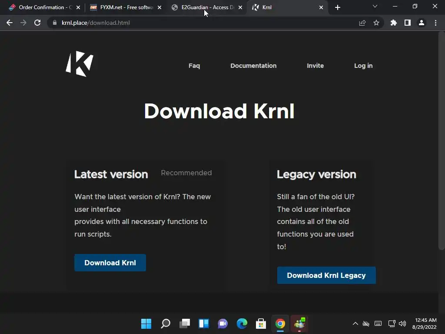Viewport: 445px width, 334px height.
Task: Open touch keyboard tray icon
Action: (x=378, y=324)
